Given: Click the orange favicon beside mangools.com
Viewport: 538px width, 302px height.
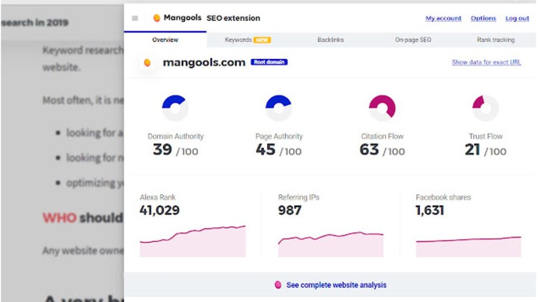Looking at the screenshot, I should click(x=147, y=63).
